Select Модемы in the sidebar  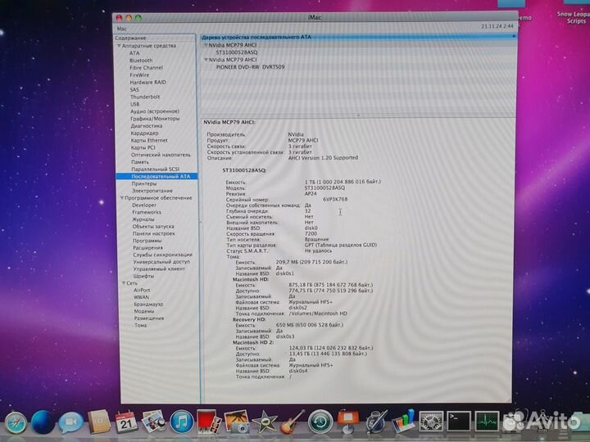click(144, 311)
